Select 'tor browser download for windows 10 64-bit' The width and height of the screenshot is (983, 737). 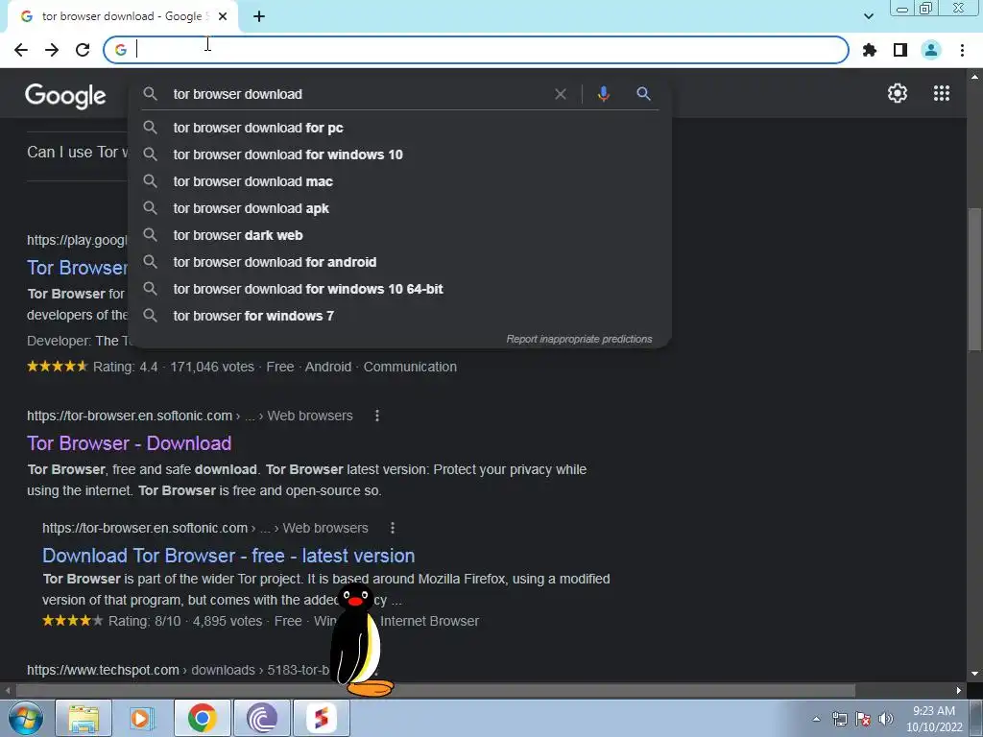(400, 290)
